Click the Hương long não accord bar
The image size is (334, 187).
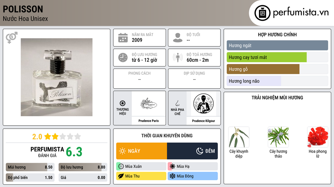click(x=277, y=81)
